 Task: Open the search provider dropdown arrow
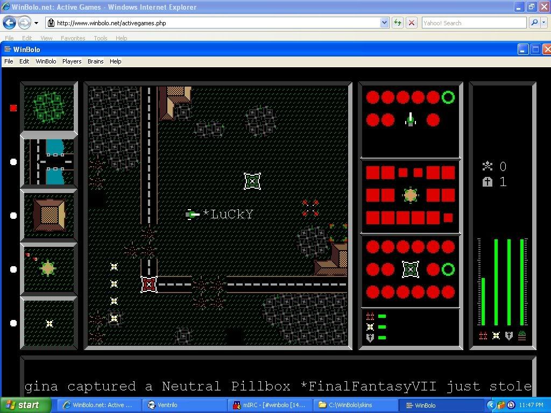click(x=544, y=23)
